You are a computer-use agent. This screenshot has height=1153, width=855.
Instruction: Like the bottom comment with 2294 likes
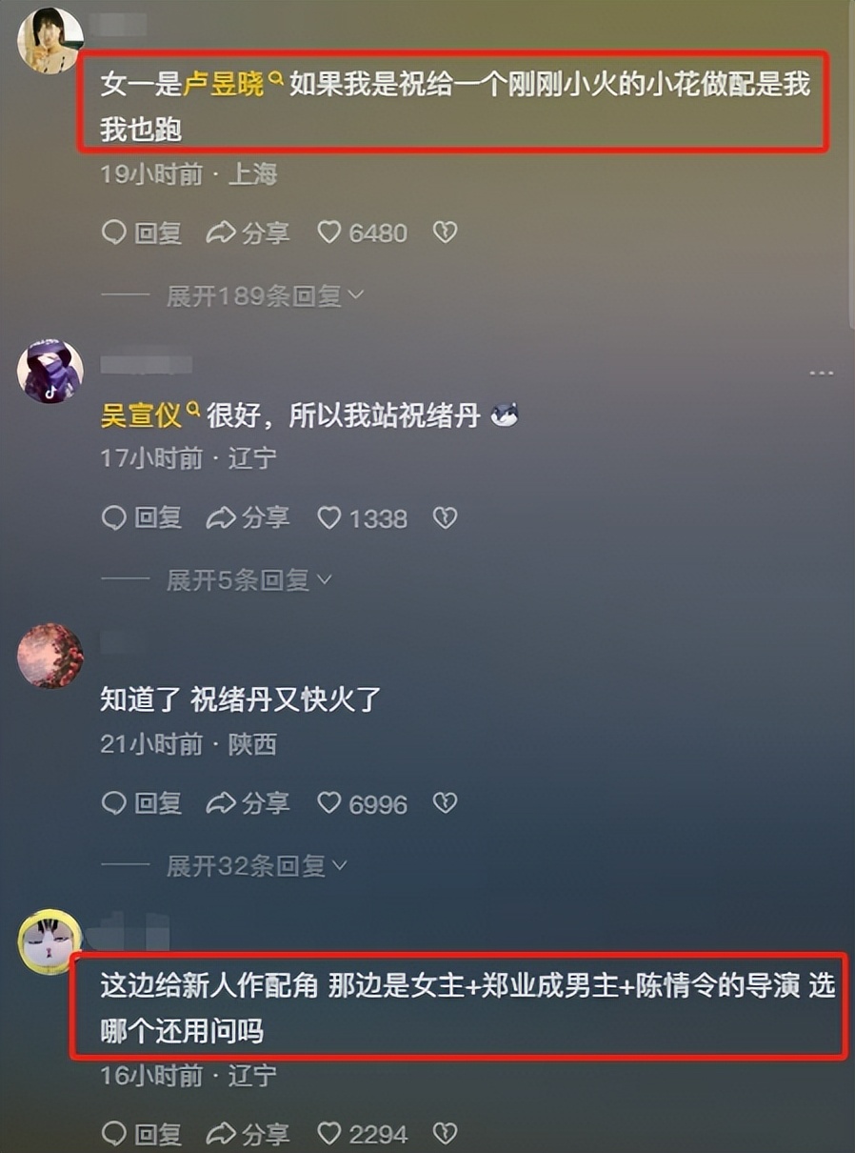[x=362, y=1134]
